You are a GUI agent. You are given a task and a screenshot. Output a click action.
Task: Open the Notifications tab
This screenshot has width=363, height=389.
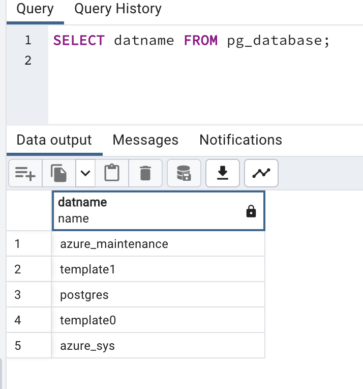240,140
